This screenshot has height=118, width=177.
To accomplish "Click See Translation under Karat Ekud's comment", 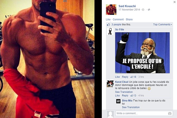I will click(x=124, y=92).
